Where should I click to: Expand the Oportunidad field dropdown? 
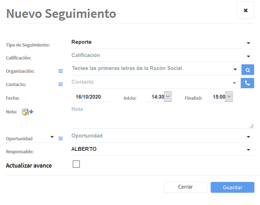click(x=248, y=137)
